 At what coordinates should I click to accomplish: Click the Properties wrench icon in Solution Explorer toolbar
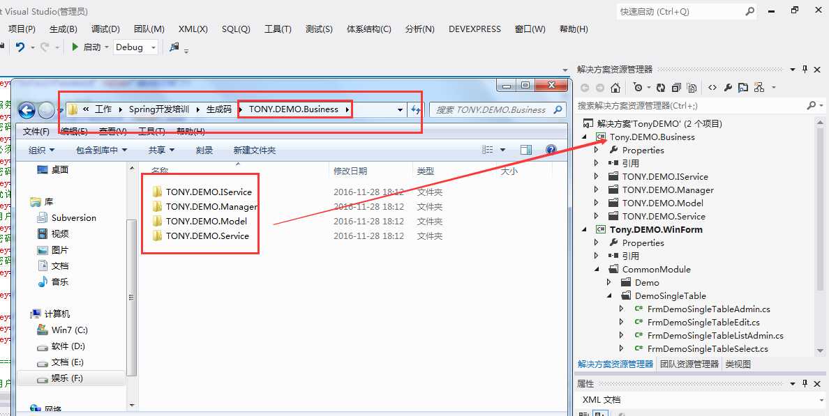728,88
